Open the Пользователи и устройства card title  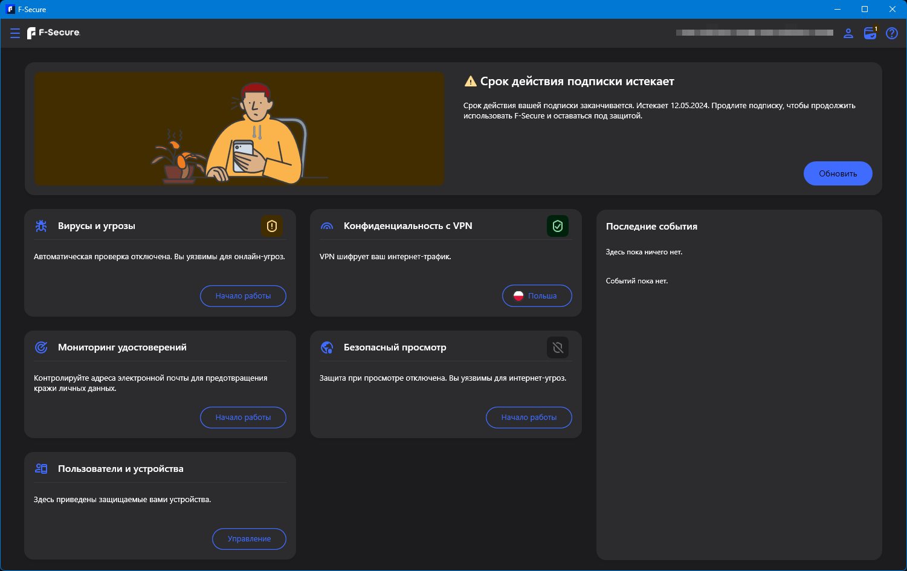121,469
